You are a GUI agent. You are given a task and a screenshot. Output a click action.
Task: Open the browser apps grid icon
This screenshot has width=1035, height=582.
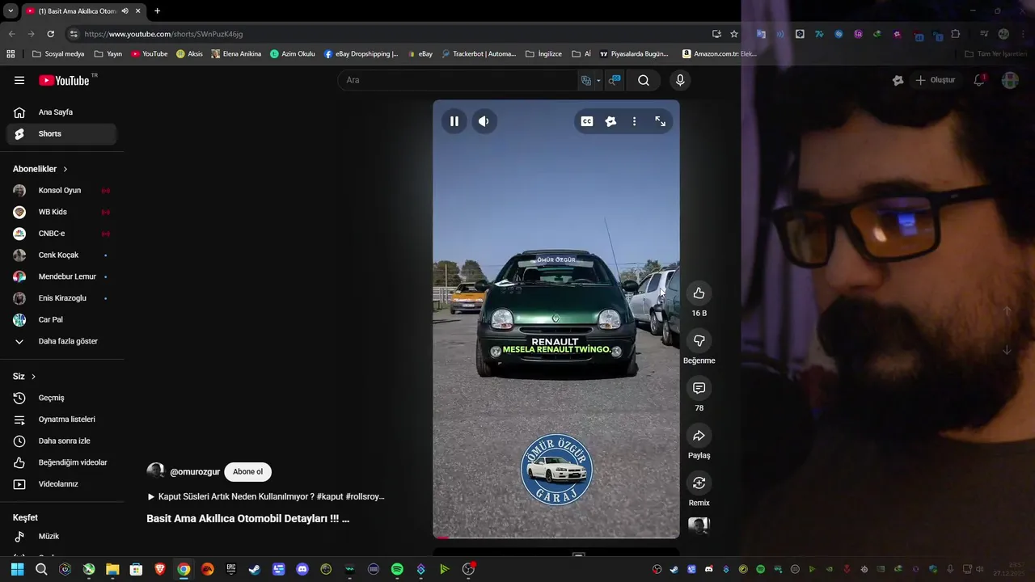(11, 54)
